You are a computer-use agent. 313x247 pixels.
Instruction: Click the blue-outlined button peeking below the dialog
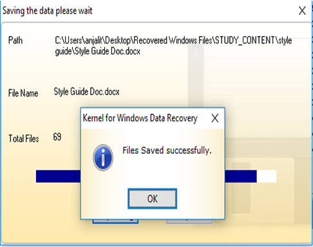pos(115,221)
